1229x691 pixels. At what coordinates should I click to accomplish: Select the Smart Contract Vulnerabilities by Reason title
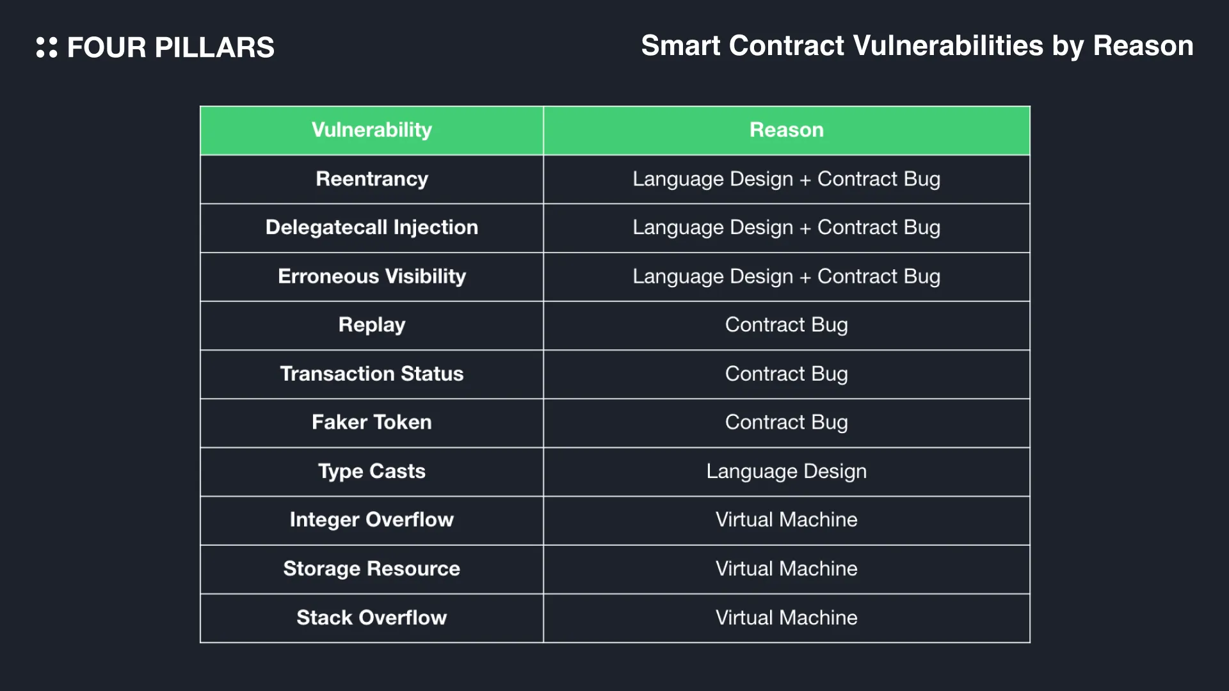917,46
